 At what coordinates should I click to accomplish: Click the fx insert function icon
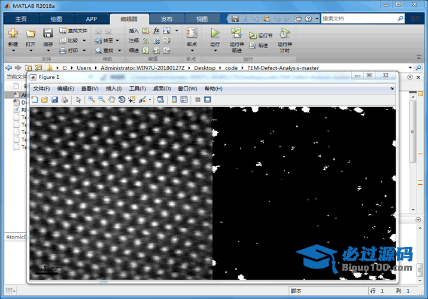click(x=156, y=30)
